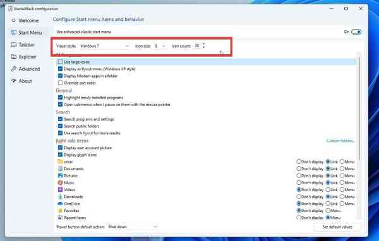This screenshot has height=241, width=379.
Task: Open the About page
Action: pyautogui.click(x=21, y=81)
